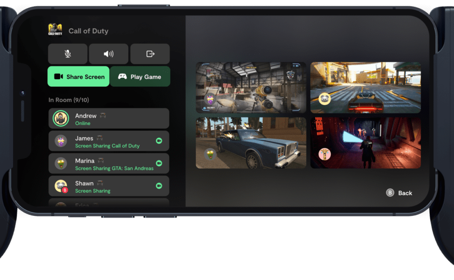Click the B button icon
Viewport: 454px width, 280px height.
point(390,193)
